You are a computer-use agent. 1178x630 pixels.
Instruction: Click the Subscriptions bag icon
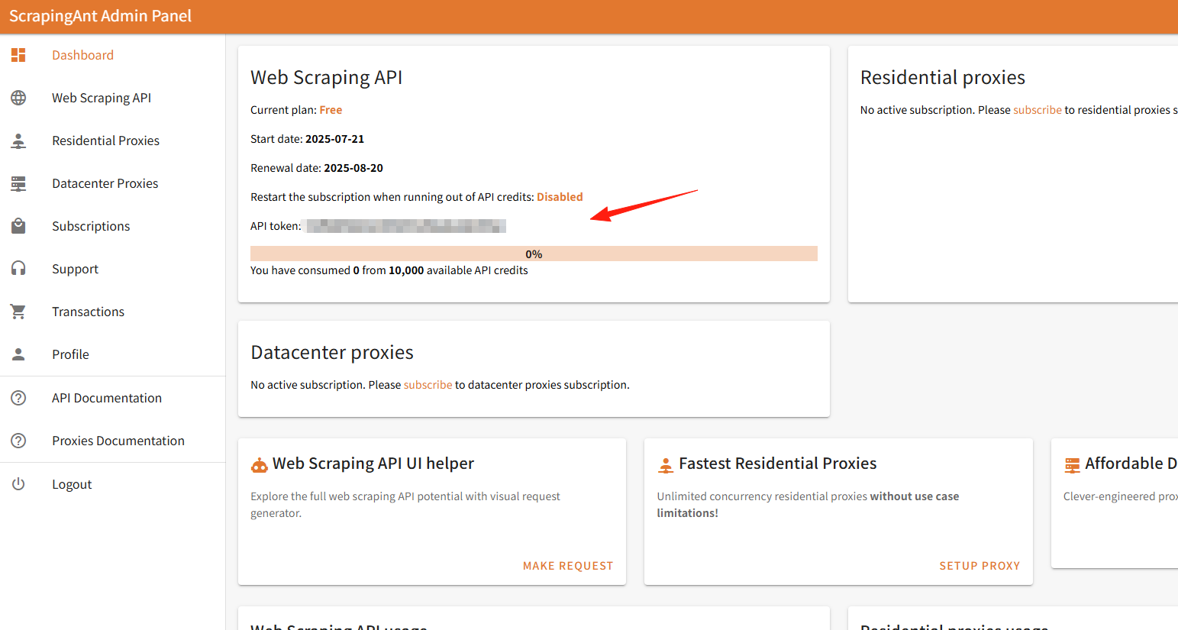[18, 226]
